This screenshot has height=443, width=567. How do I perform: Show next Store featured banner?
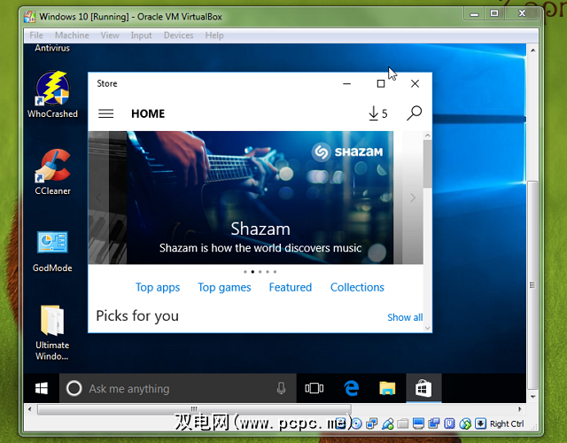[413, 198]
